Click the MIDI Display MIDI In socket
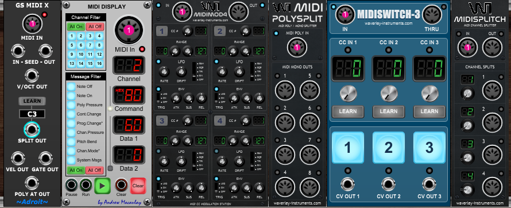511x208 pixels. (x=129, y=30)
